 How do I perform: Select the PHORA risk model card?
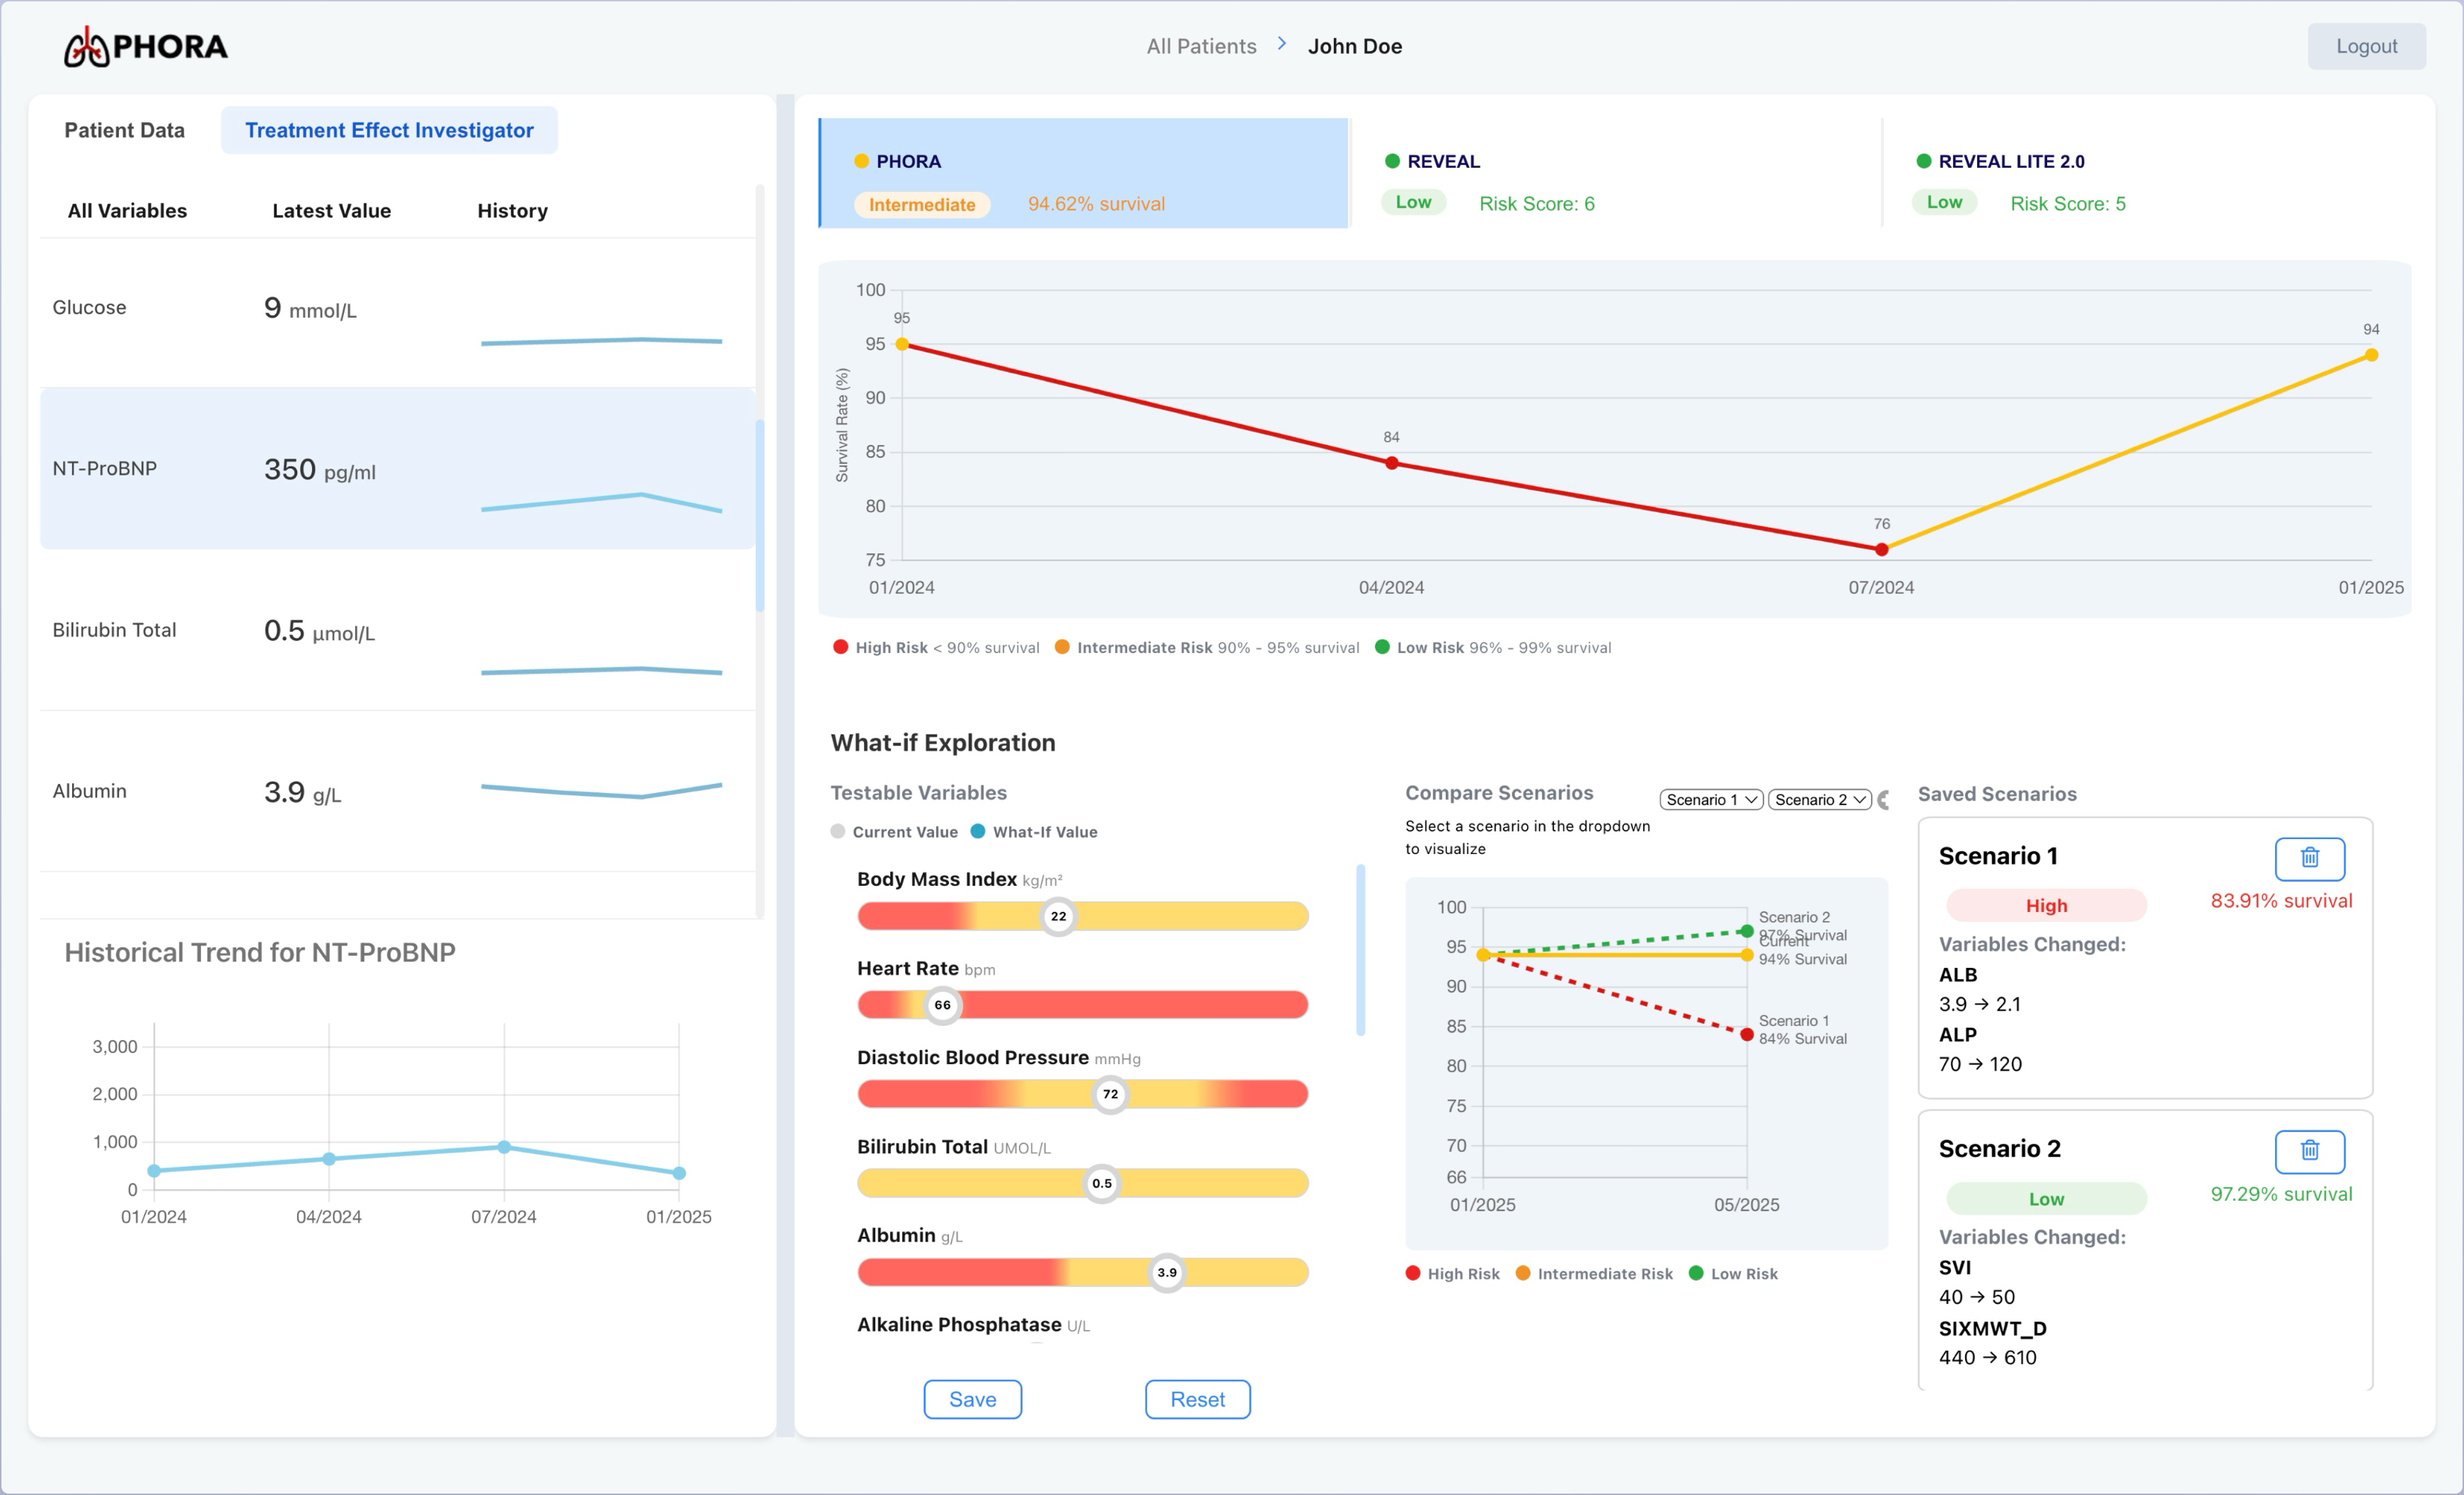click(1084, 173)
